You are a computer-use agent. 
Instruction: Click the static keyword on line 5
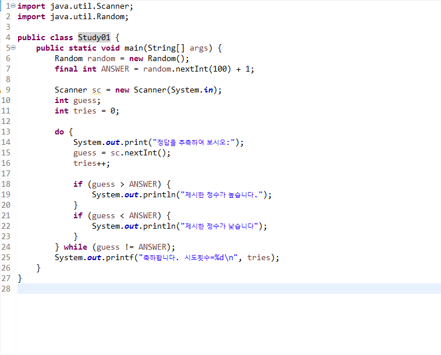[83, 48]
